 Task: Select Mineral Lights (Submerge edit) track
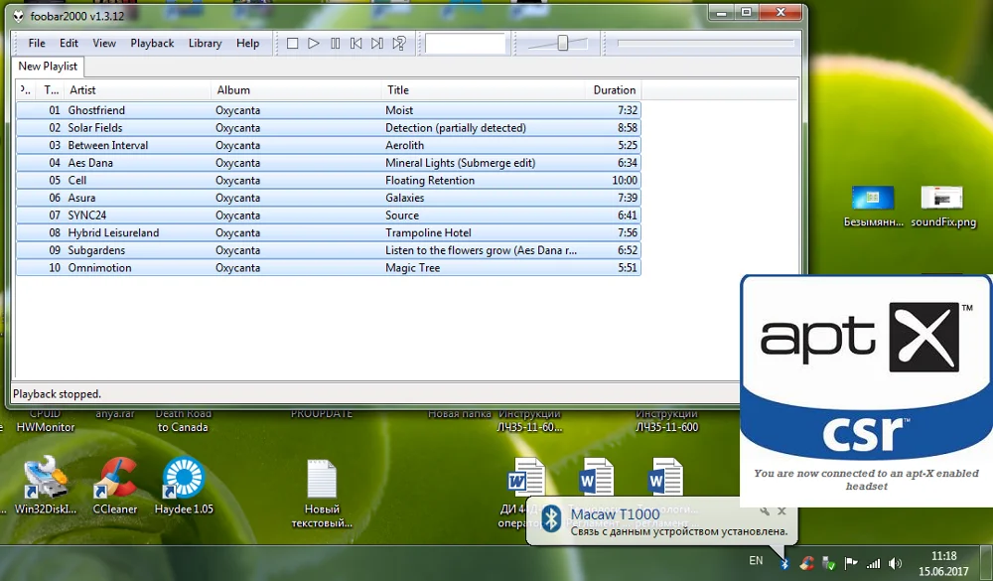(328, 163)
